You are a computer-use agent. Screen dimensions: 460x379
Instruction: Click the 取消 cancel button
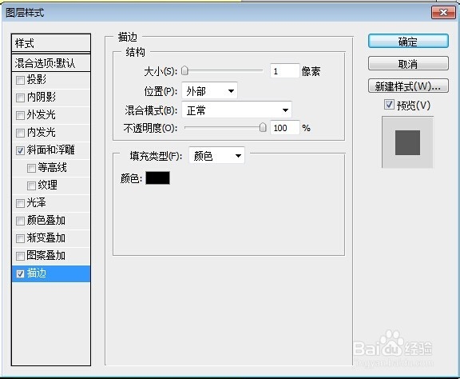[408, 64]
